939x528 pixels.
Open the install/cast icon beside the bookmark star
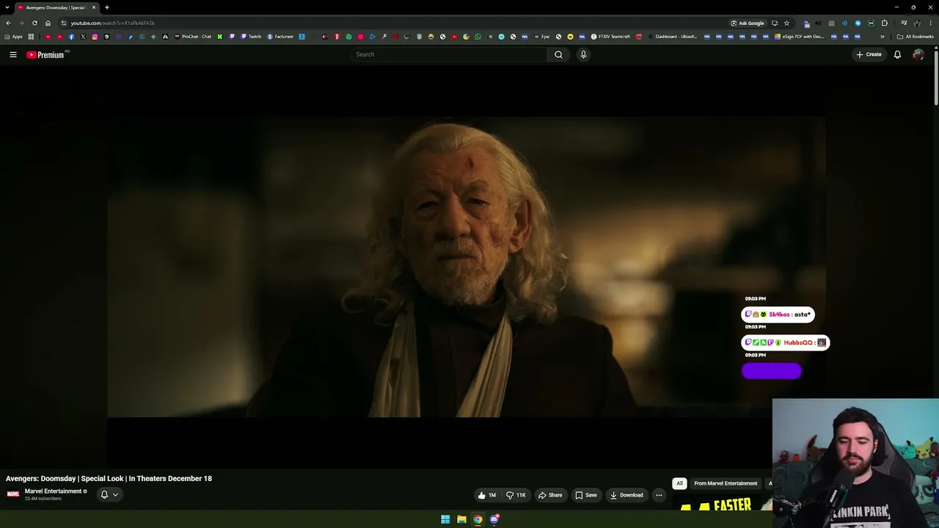point(775,23)
